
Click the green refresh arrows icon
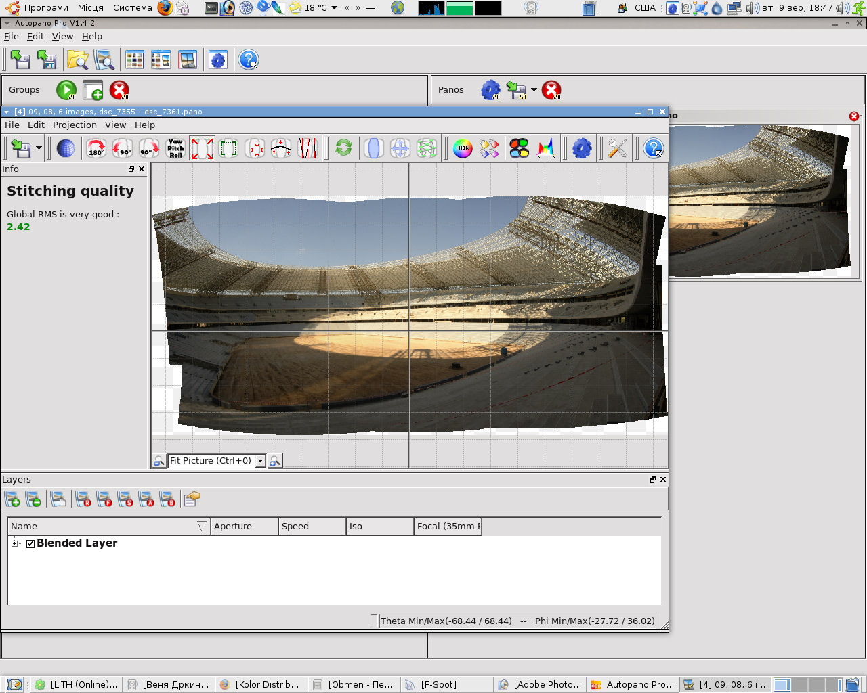pos(343,148)
